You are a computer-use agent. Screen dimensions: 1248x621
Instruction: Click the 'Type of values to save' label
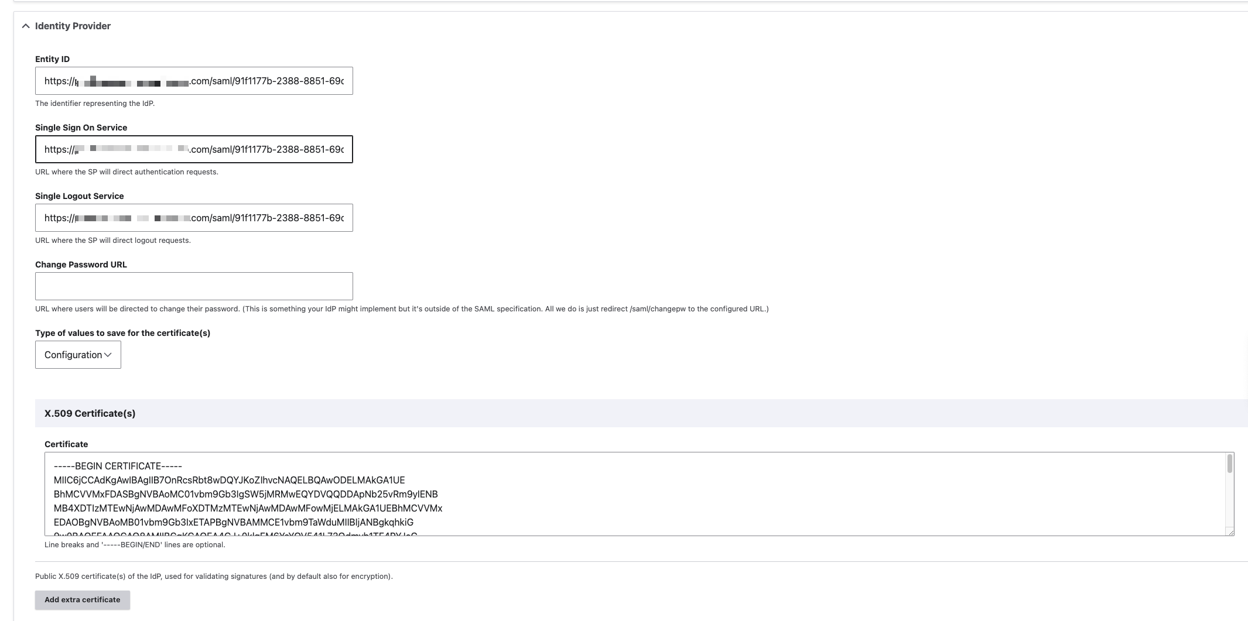tap(122, 333)
